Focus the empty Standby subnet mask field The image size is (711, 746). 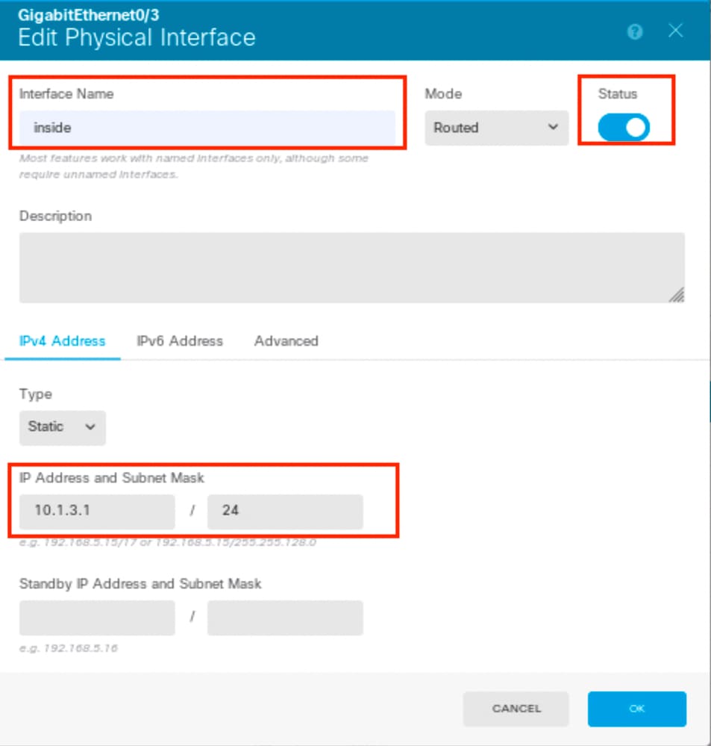(x=285, y=618)
